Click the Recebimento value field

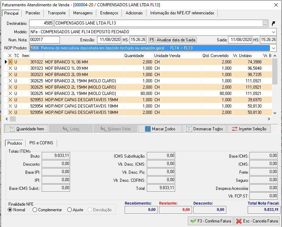click(141, 210)
